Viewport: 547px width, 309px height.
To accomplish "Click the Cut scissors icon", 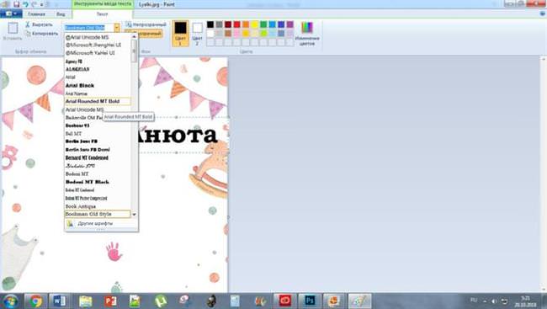I will 28,24.
